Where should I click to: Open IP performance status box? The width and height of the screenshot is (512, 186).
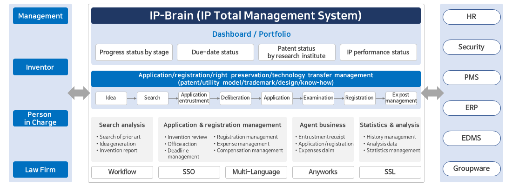coord(378,52)
